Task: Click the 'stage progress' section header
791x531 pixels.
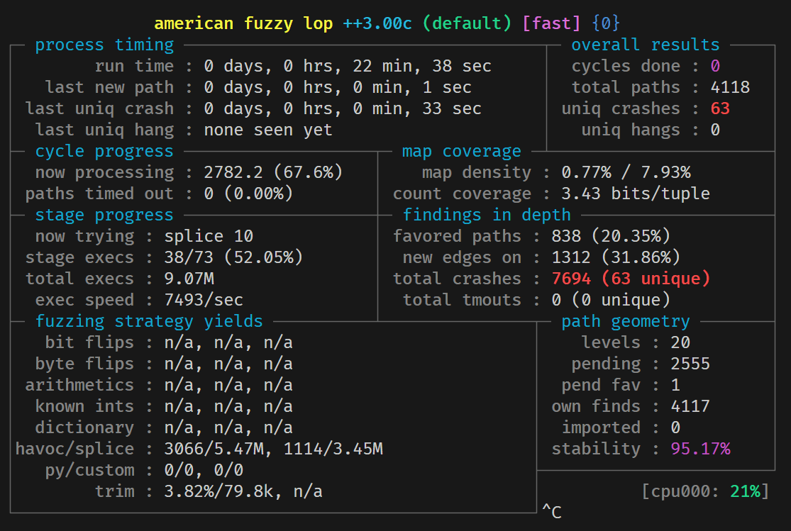Action: (x=104, y=215)
